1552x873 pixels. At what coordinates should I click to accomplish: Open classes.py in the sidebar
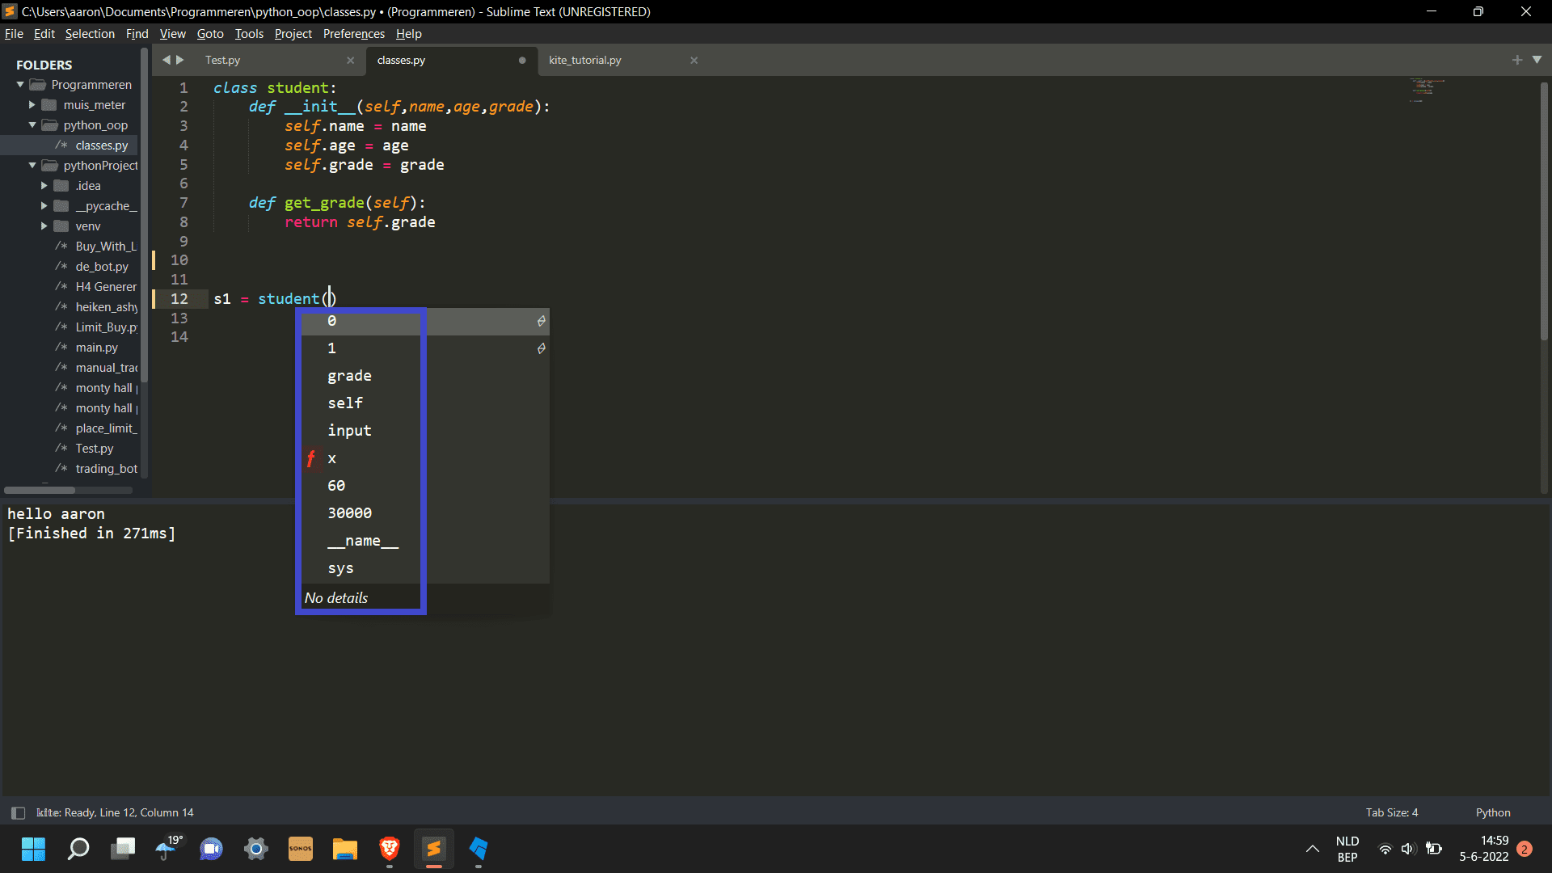click(70, 145)
